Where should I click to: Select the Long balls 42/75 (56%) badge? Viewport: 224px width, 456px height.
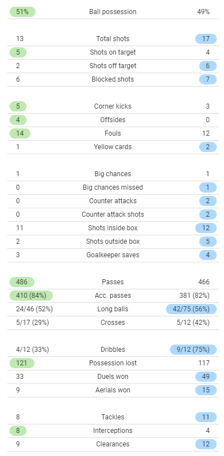(x=191, y=309)
